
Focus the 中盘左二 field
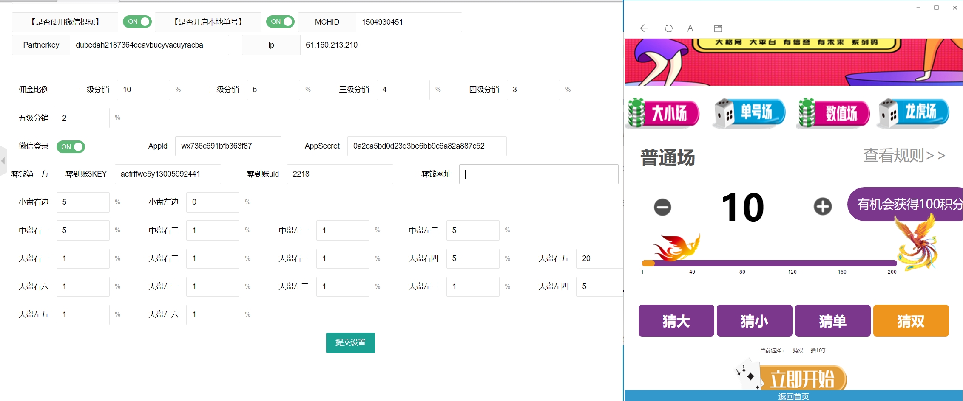473,230
